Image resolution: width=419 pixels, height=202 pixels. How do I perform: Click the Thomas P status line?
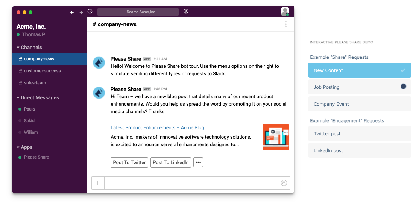(31, 34)
